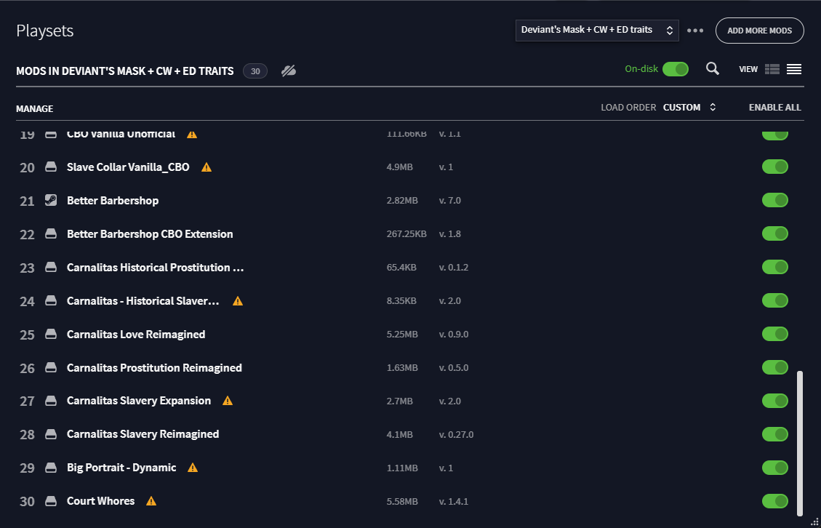Disable Carnalitas Love Reimagined mod

coord(775,334)
